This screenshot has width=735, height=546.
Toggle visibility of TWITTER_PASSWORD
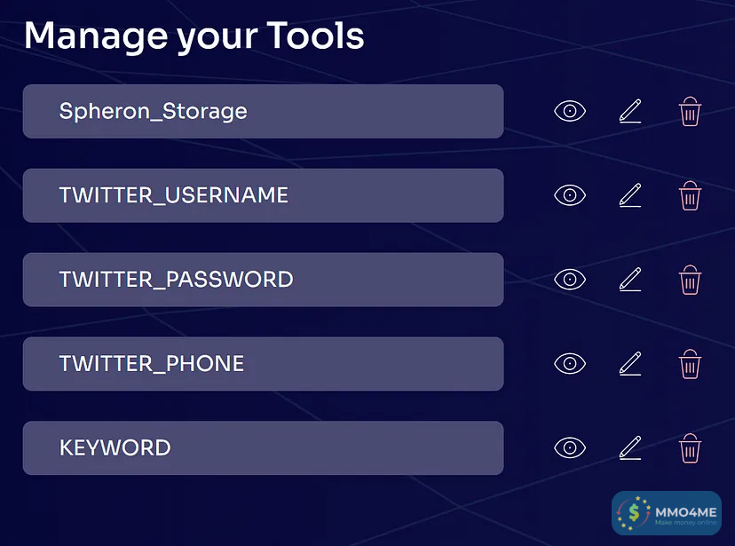(570, 280)
